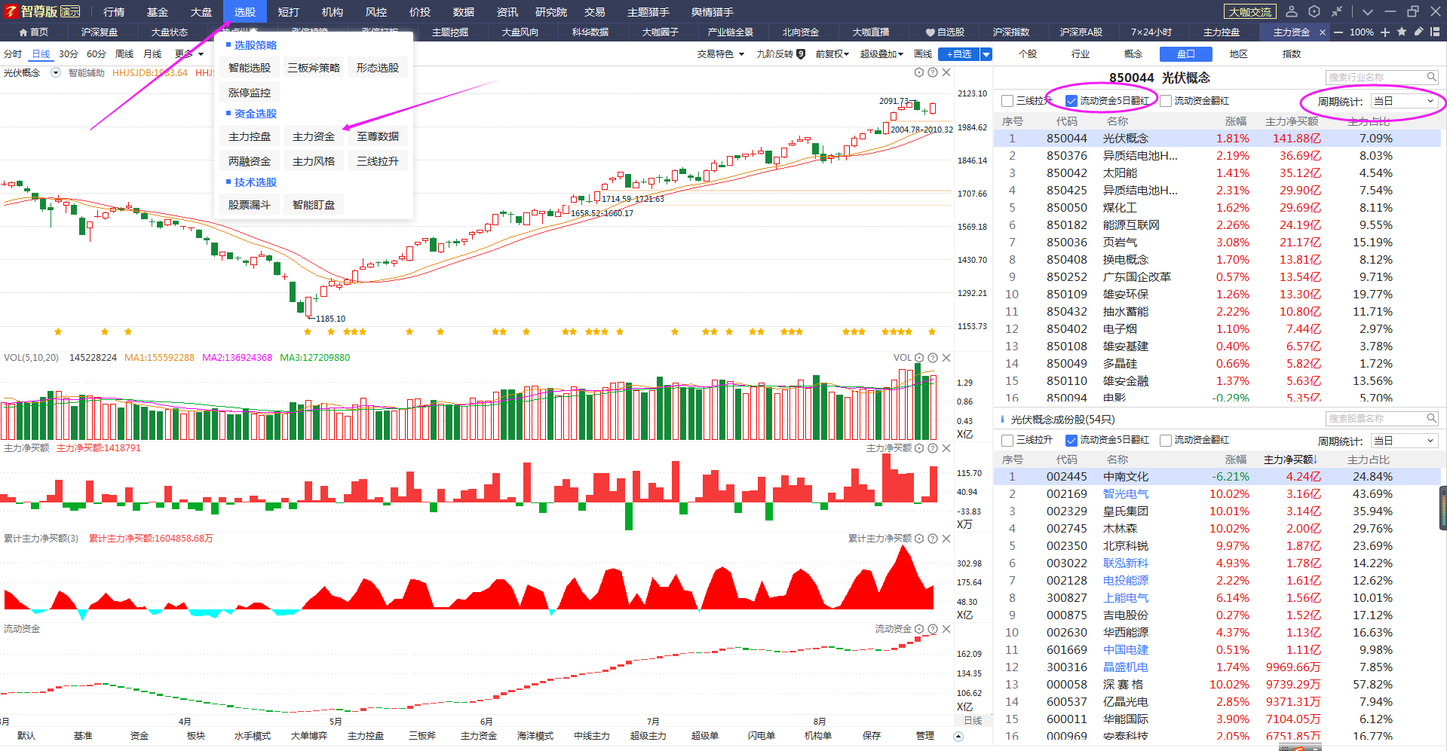Close the 累计主力净买额 indicator panel
Viewport: 1447px width, 751px height.
tap(946, 539)
